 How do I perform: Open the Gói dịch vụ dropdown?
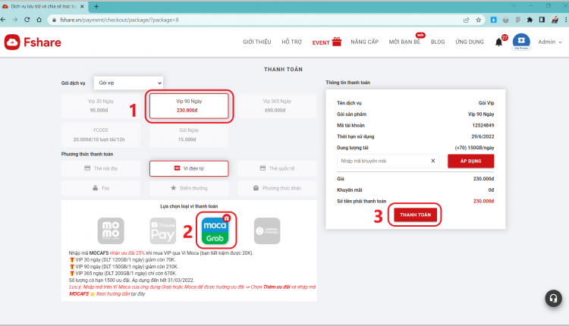click(x=128, y=83)
